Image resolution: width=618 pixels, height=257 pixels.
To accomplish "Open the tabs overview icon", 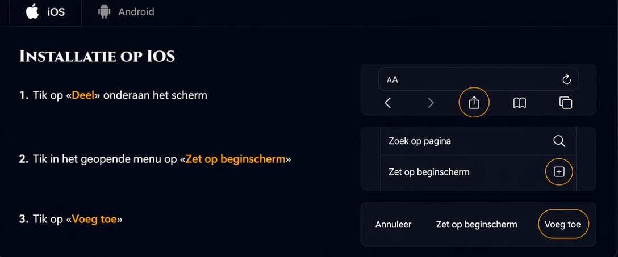I will point(565,103).
